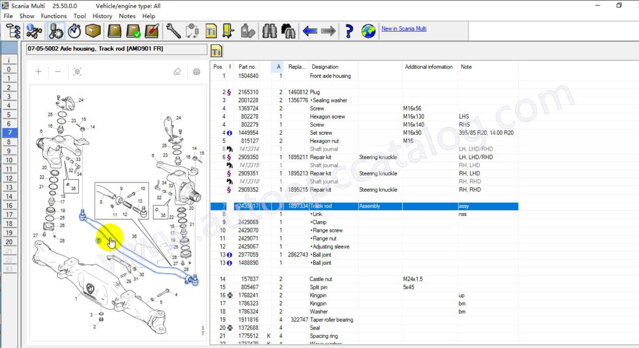Open the Help menu
The height and width of the screenshot is (348, 639).
coord(149,16)
